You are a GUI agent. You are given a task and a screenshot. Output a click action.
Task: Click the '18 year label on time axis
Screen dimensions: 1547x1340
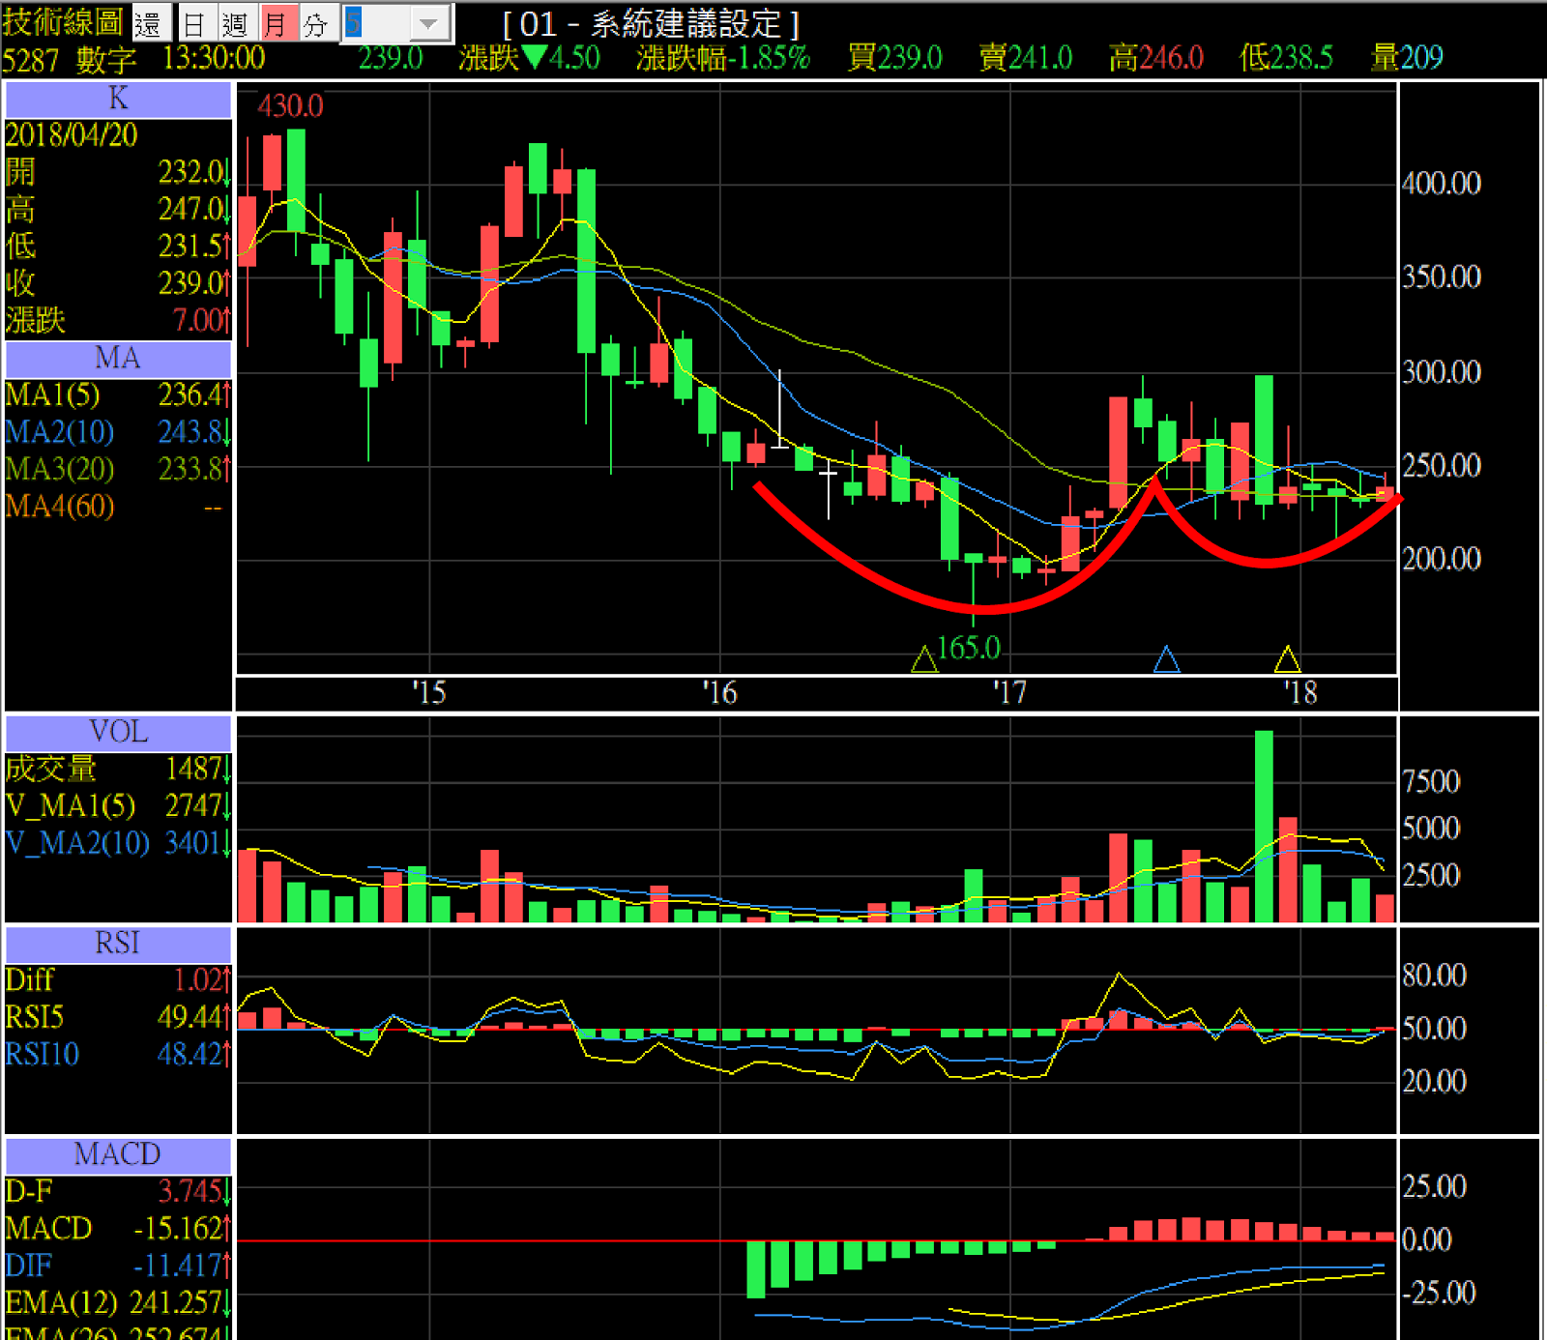click(x=1299, y=693)
